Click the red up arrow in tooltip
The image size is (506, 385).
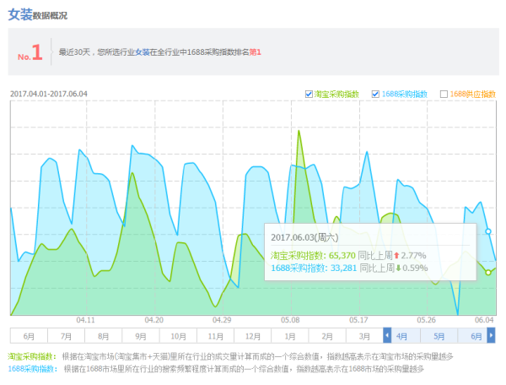[x=396, y=255]
